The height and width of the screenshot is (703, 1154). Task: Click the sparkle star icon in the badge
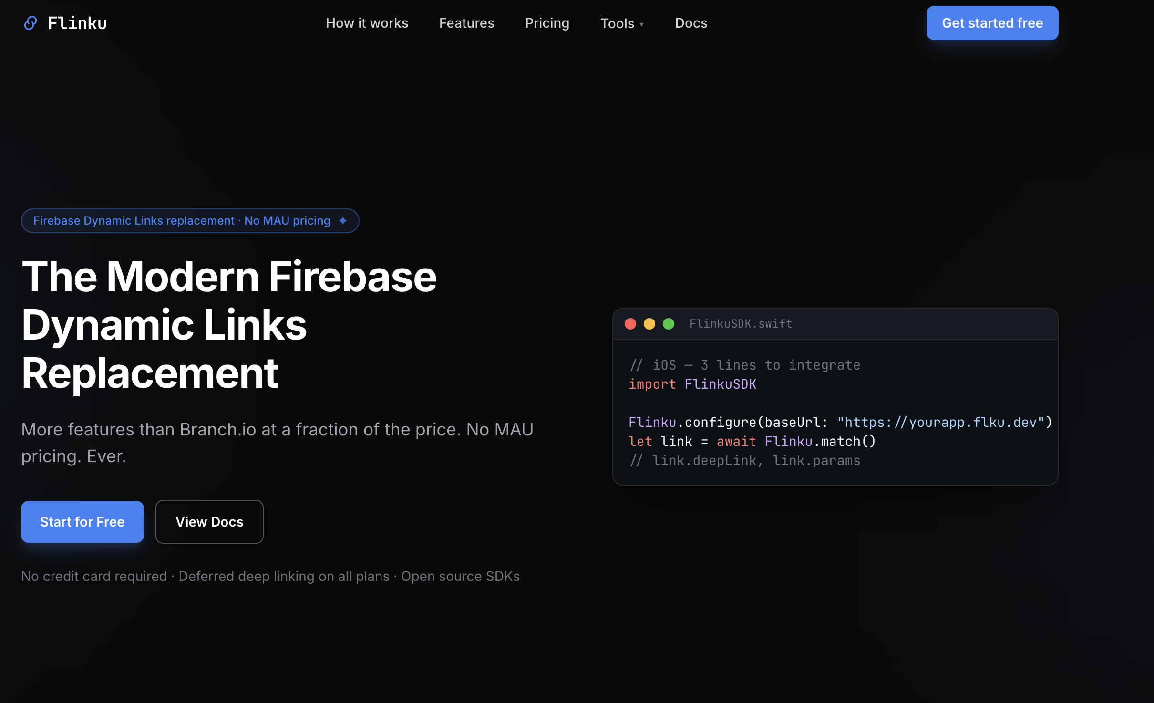[343, 221]
